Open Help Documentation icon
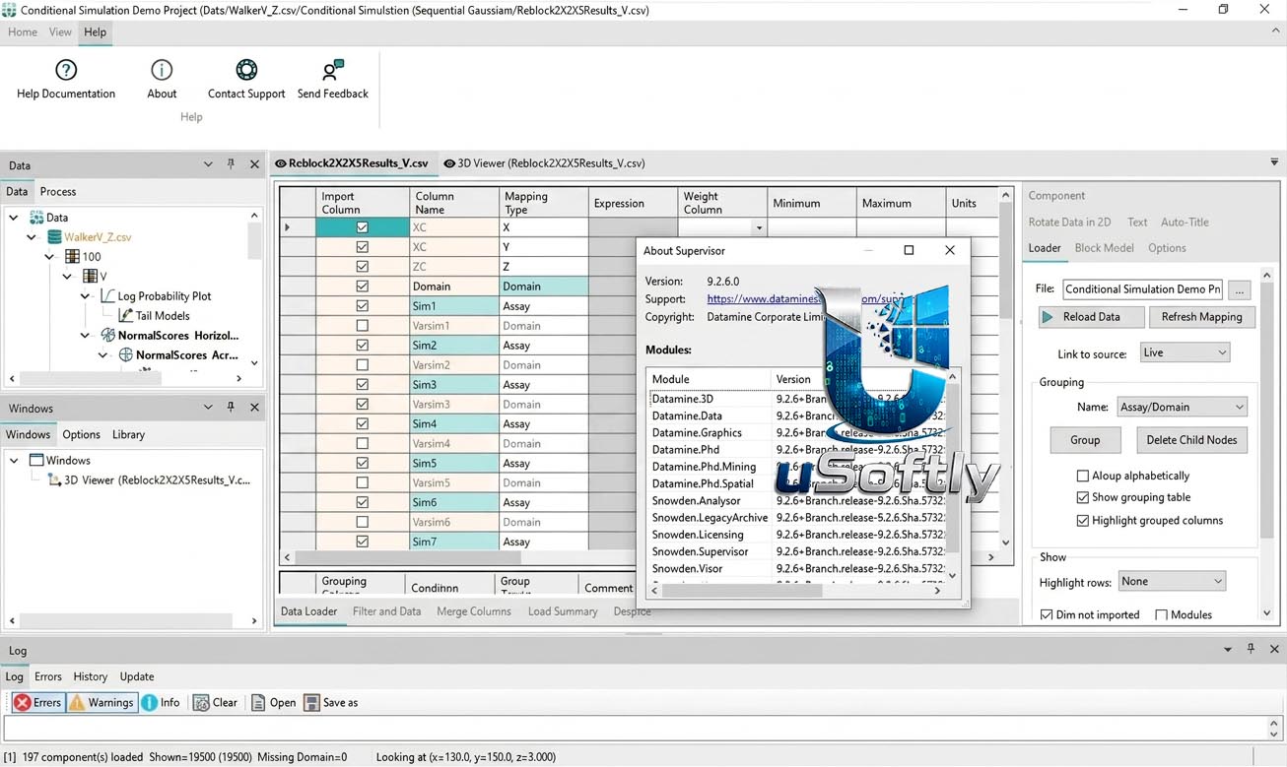 (66, 70)
